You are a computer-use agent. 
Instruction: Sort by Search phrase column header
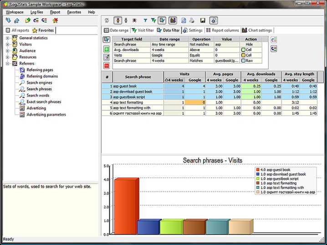tap(138, 77)
